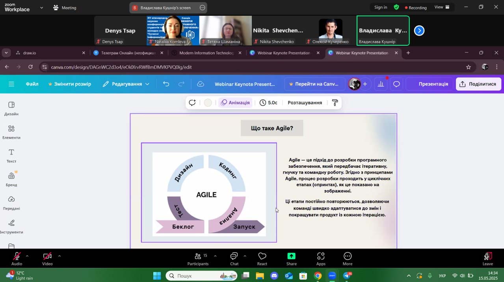Click the Поділитися share button
The width and height of the screenshot is (504, 282).
tap(478, 84)
